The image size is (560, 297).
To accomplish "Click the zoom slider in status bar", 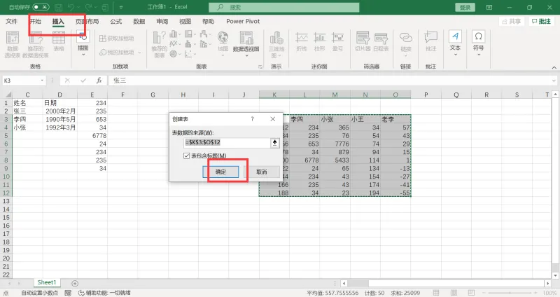I will tap(511, 293).
